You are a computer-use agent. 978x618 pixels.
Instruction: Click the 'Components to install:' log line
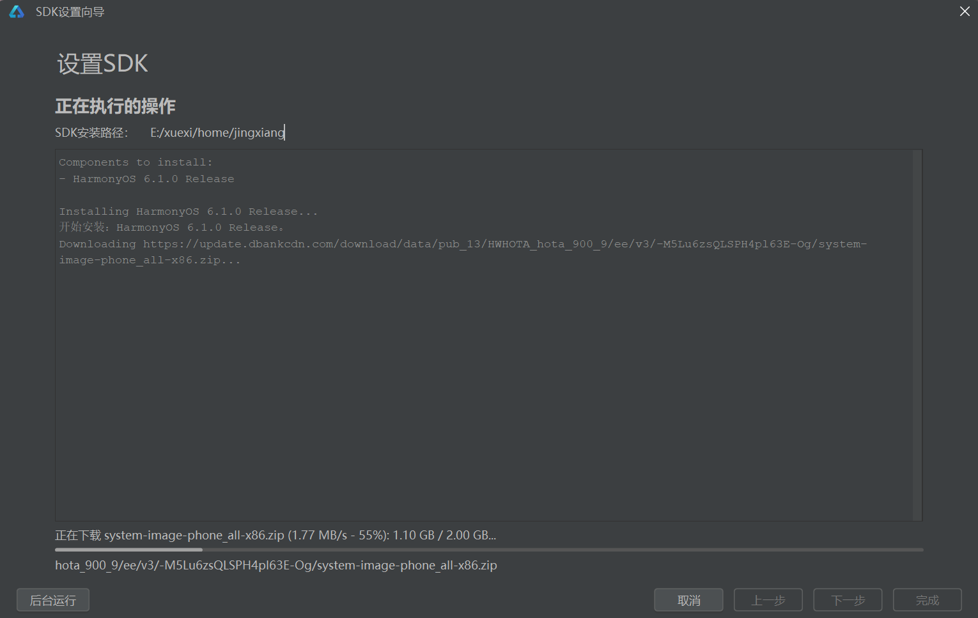pos(136,162)
